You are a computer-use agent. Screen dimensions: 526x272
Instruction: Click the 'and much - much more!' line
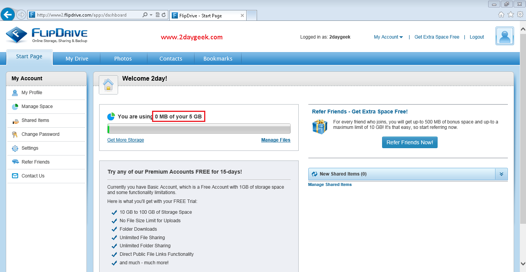click(144, 263)
